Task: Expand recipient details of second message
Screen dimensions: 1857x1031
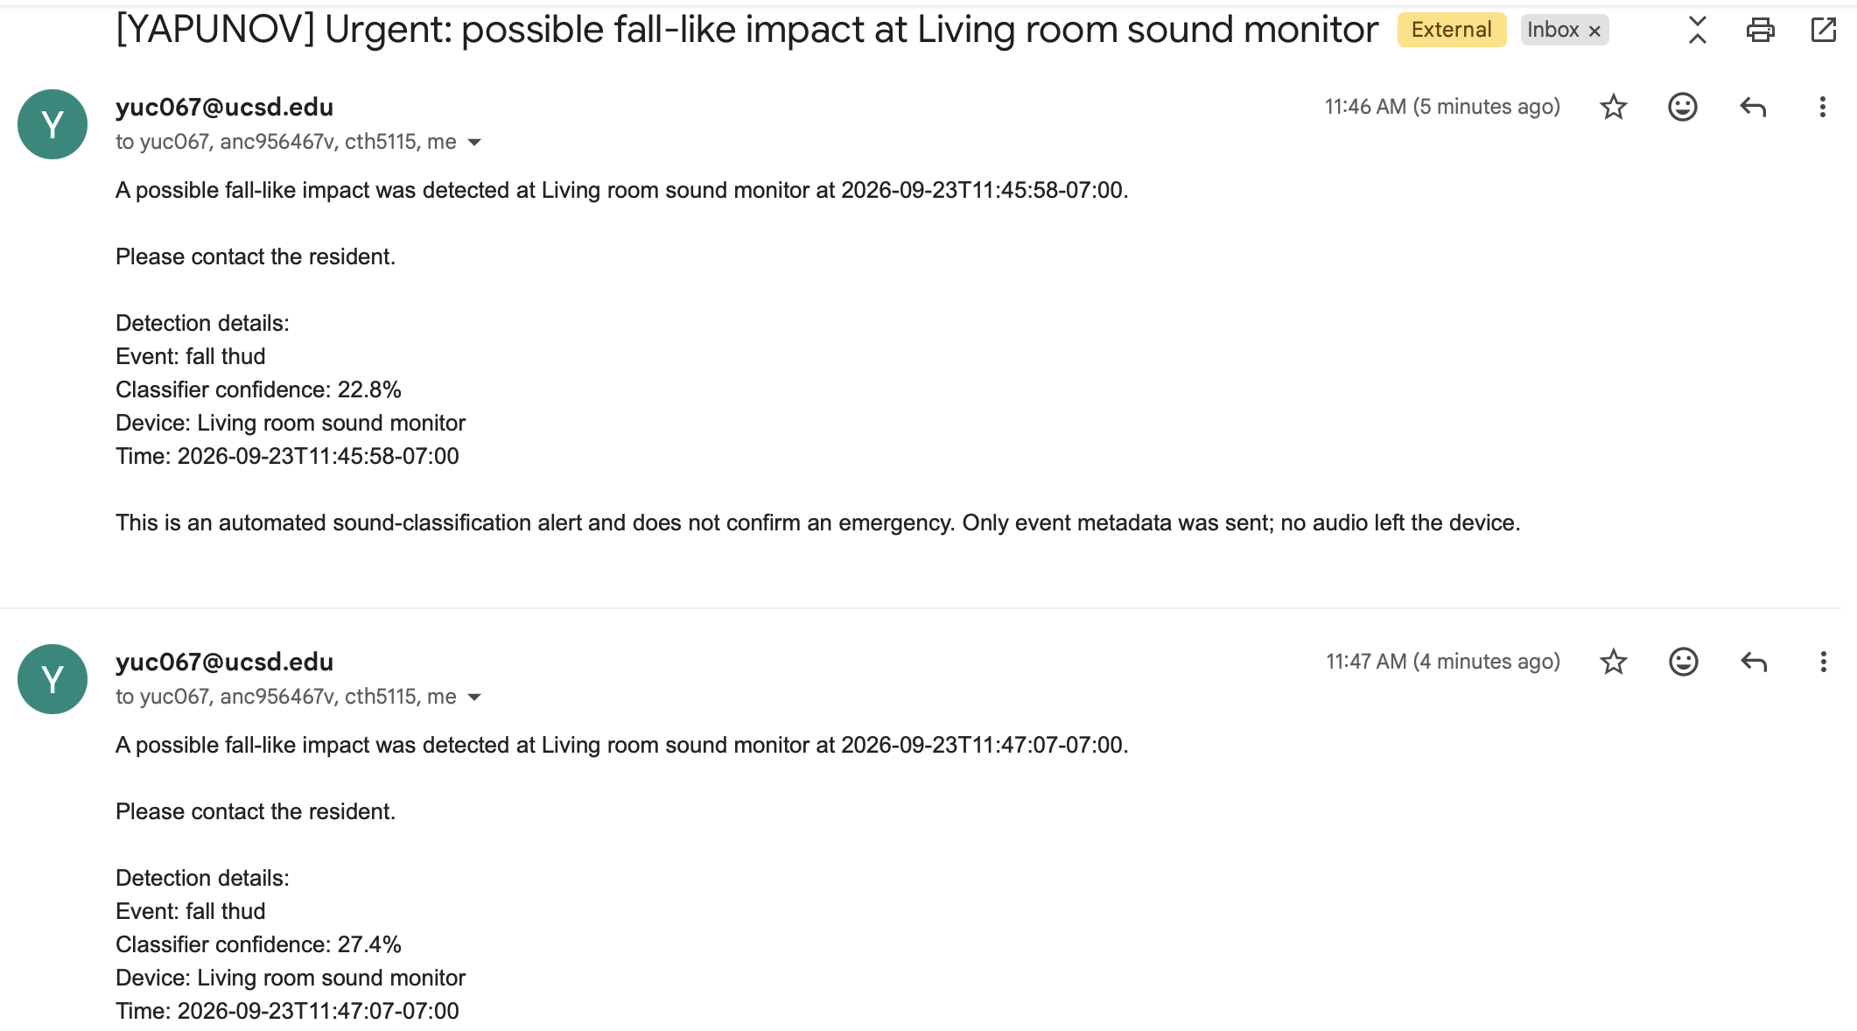Action: pos(474,697)
